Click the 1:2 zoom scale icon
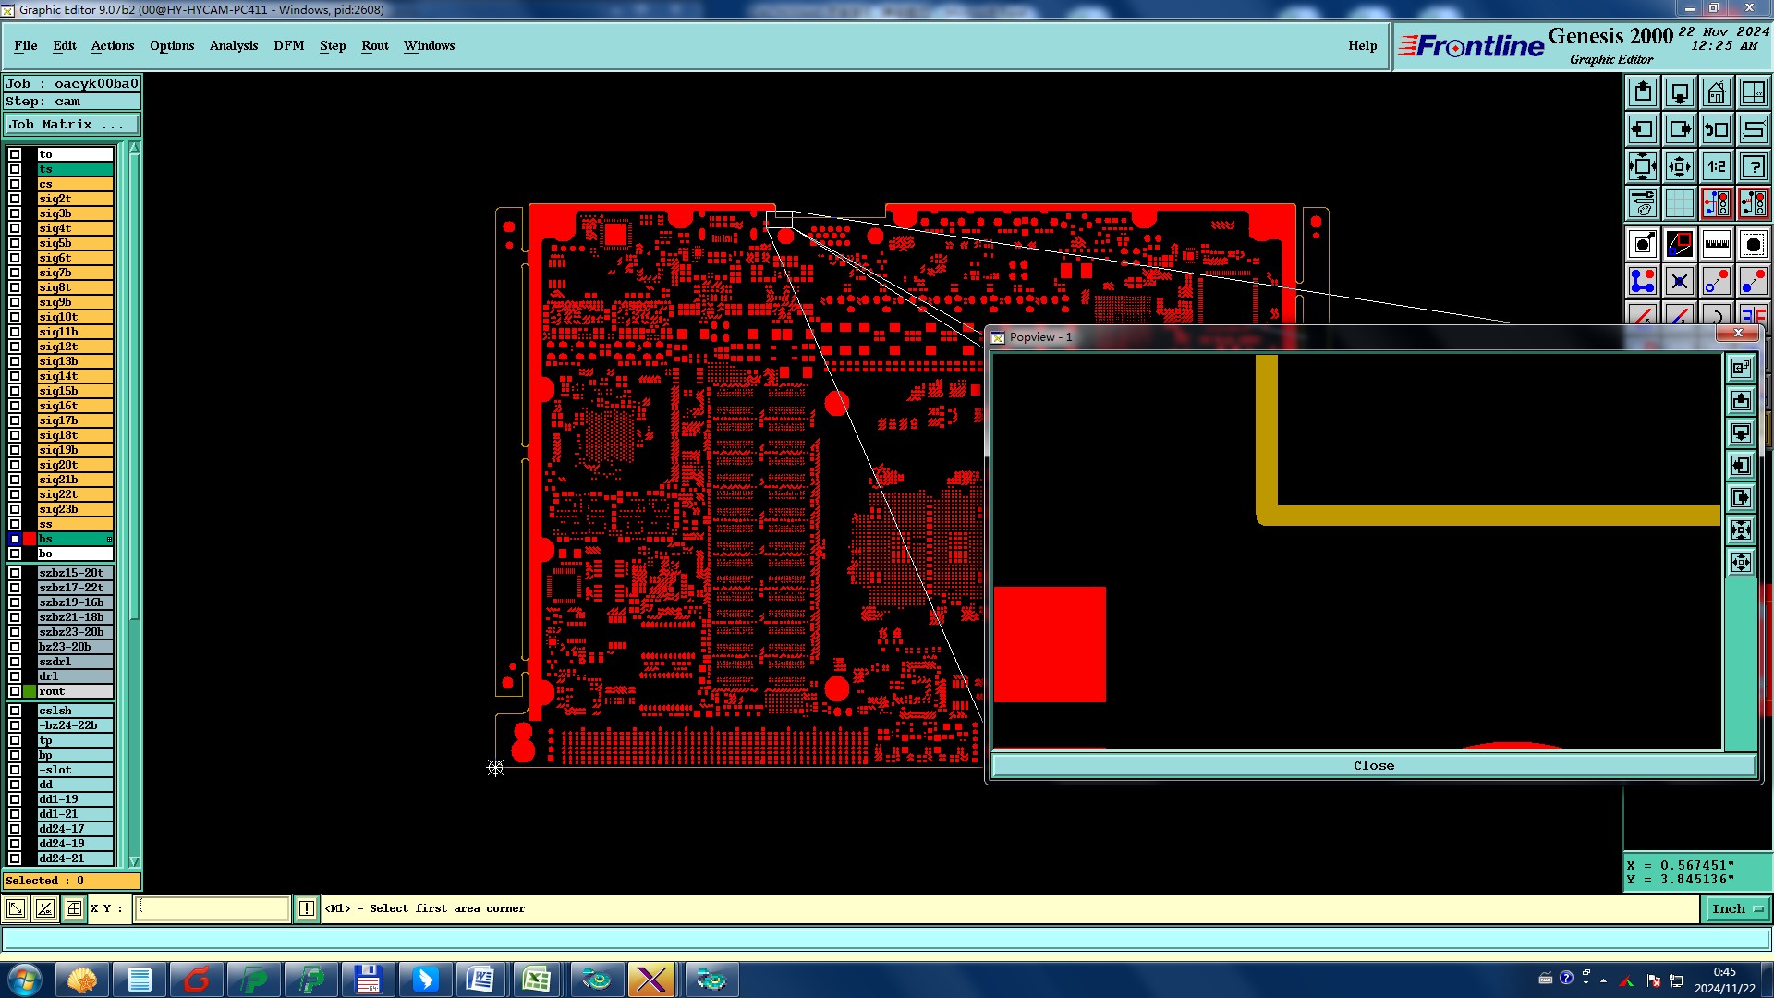 click(1717, 166)
